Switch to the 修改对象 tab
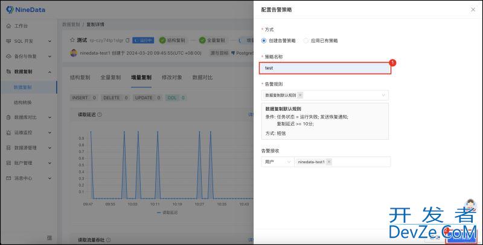 pos(172,78)
